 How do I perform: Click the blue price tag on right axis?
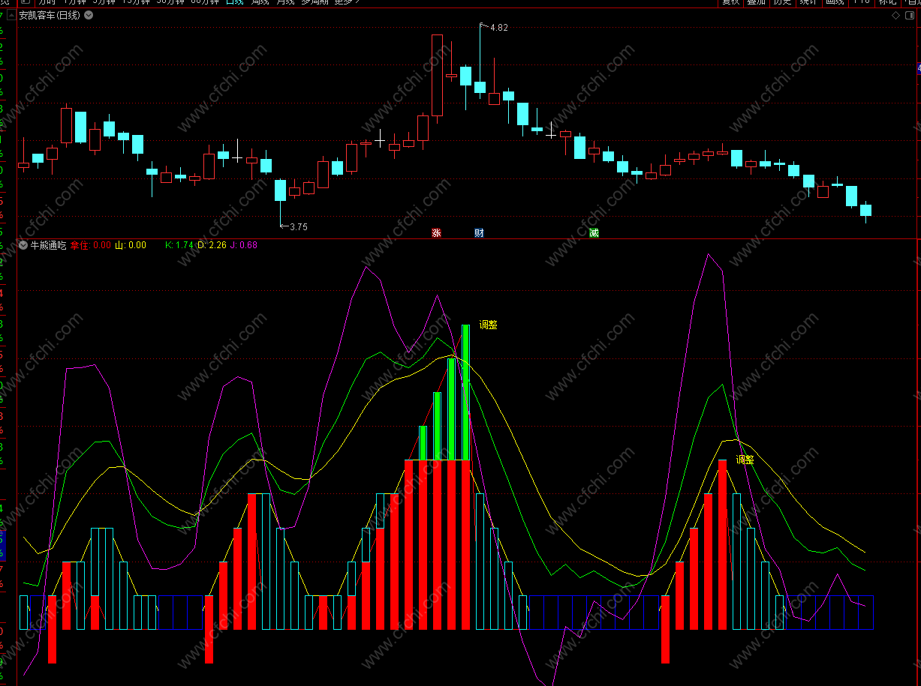point(919,69)
